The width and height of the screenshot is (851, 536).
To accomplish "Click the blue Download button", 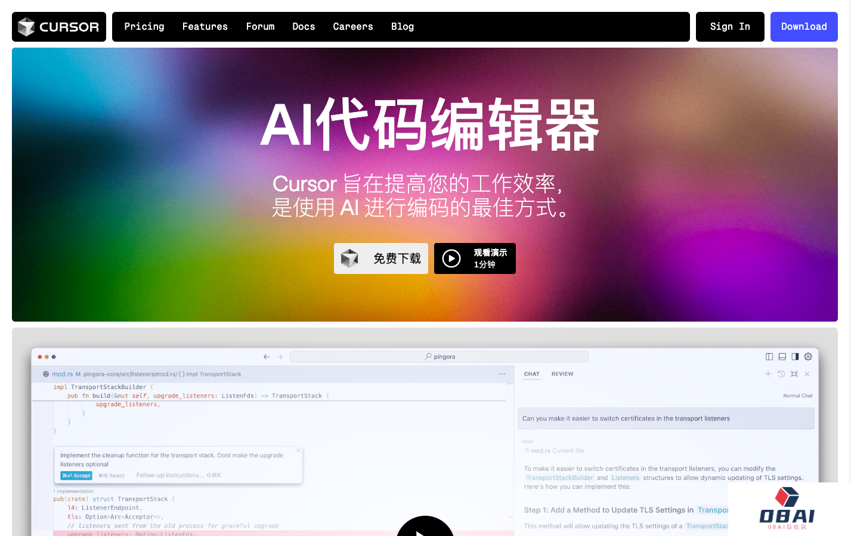I will 804,27.
